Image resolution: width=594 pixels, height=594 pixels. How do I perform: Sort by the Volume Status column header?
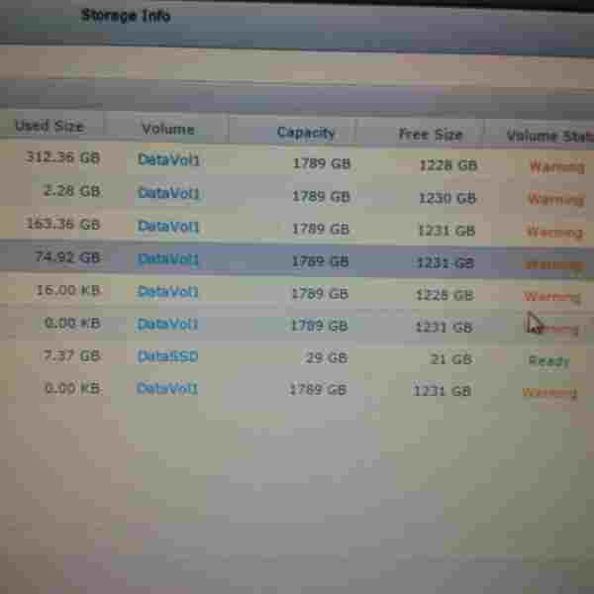[545, 136]
